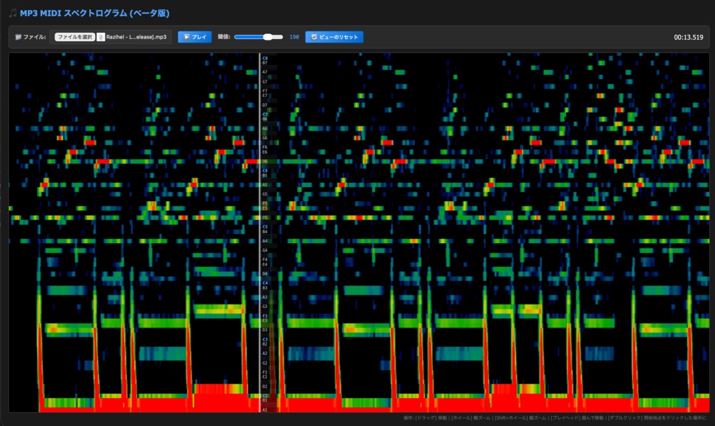Click the folder icon beside ファイル label

(18, 37)
